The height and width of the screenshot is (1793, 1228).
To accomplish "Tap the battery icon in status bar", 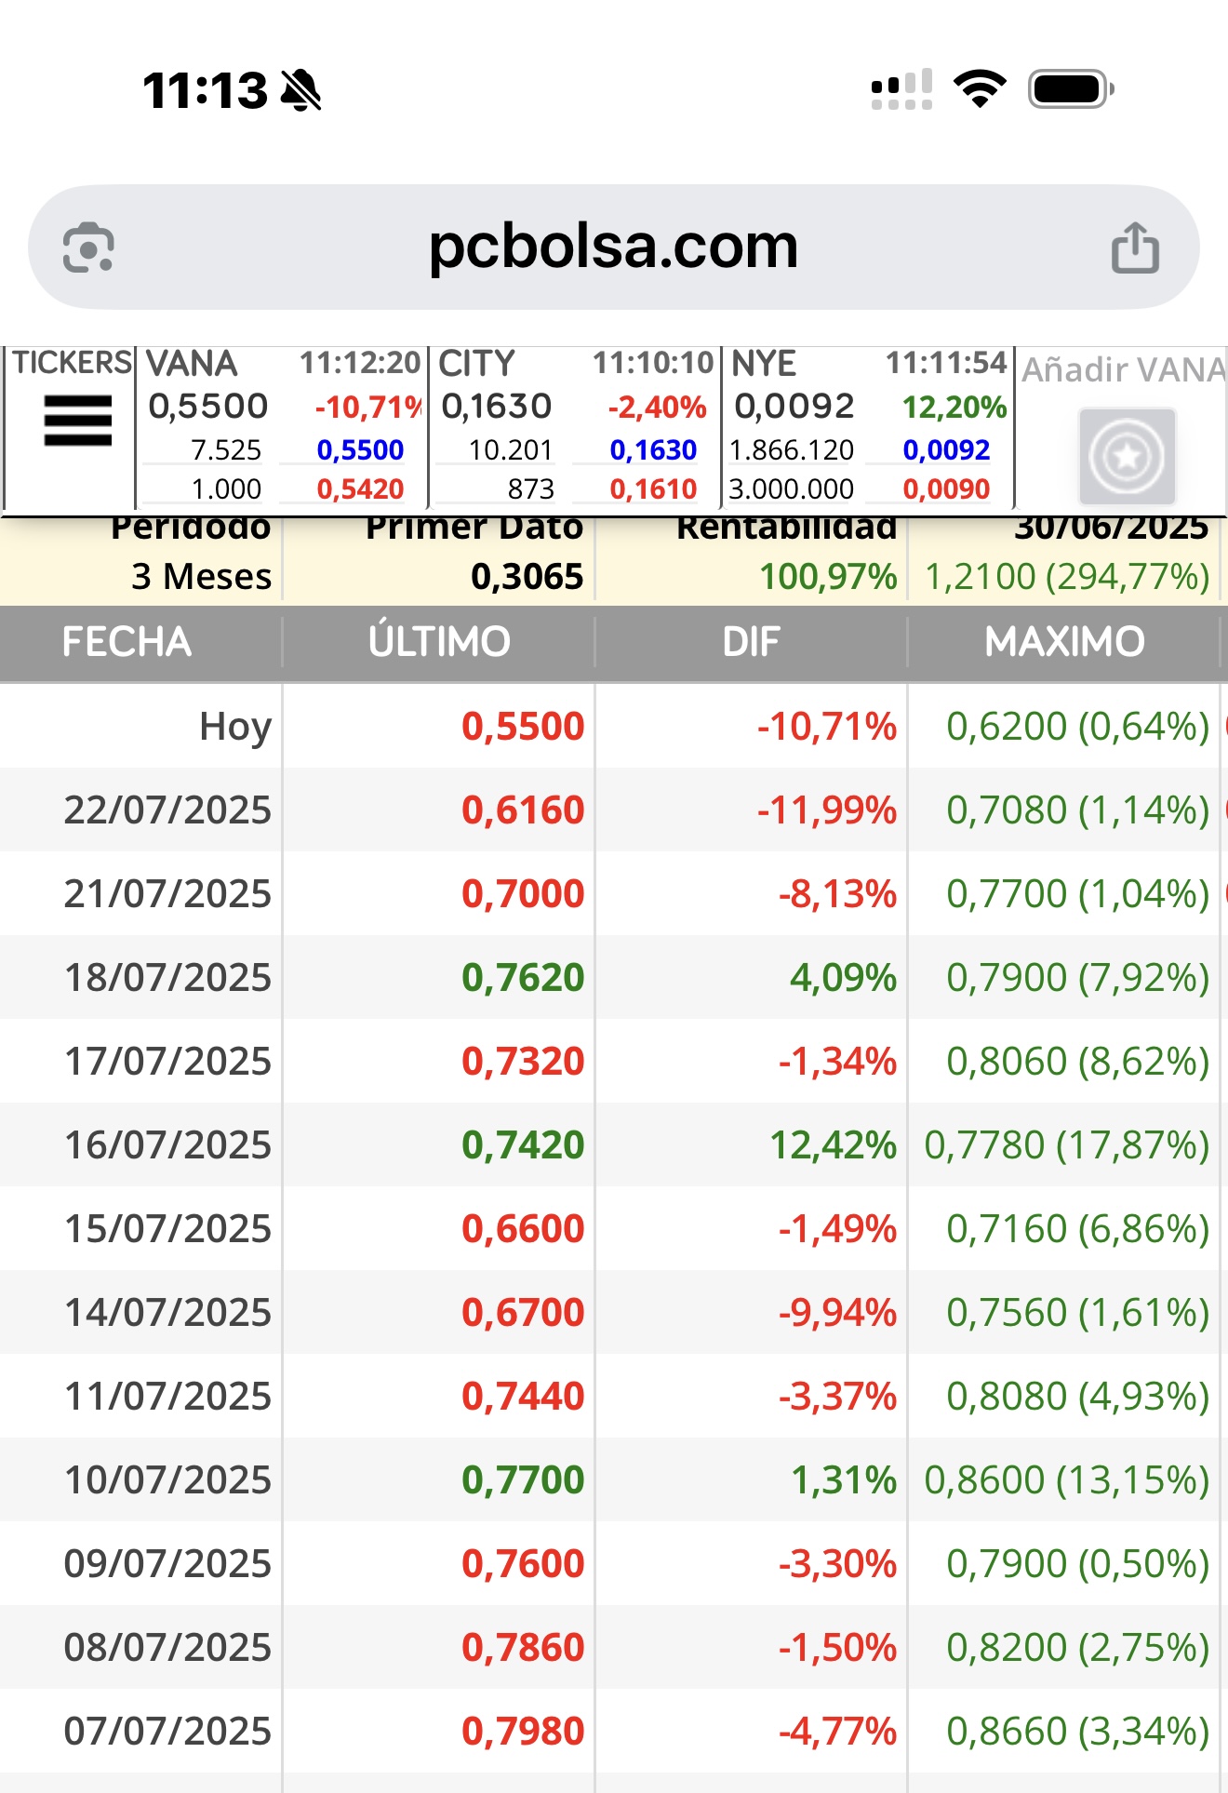I will pyautogui.click(x=1071, y=90).
